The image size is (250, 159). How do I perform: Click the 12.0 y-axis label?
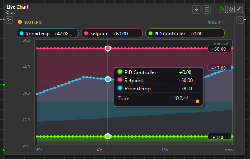point(26,120)
